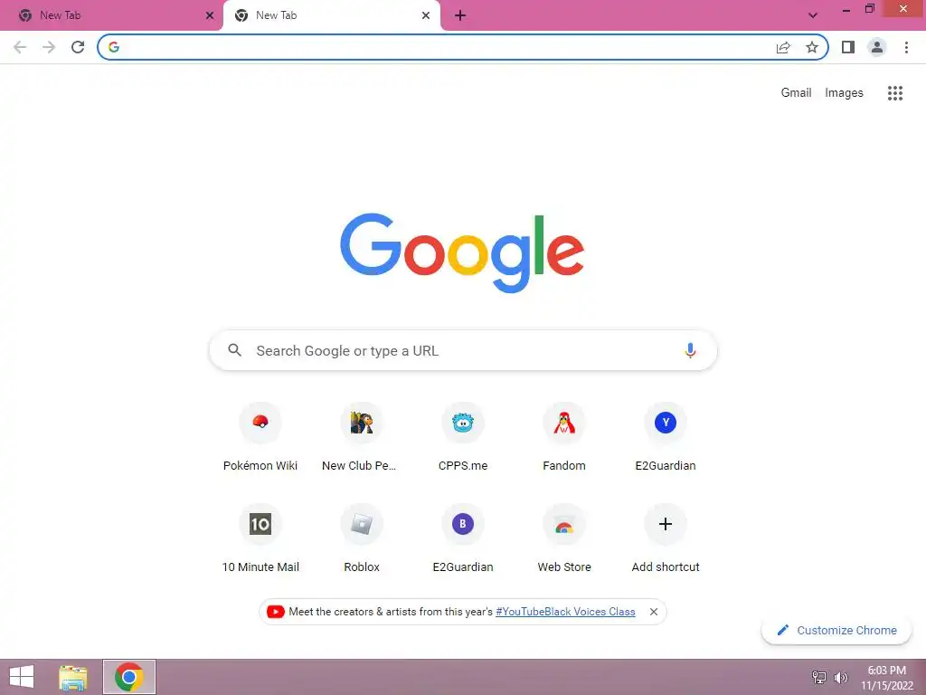Open the CPPS.me shortcut
The image size is (926, 695).
click(x=463, y=437)
